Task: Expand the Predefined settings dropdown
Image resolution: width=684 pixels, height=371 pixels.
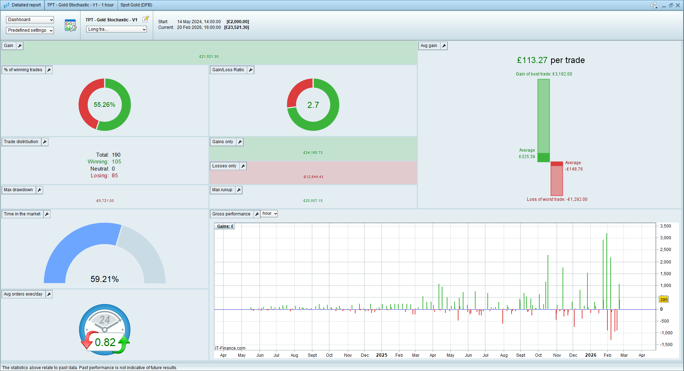Action: (x=30, y=30)
